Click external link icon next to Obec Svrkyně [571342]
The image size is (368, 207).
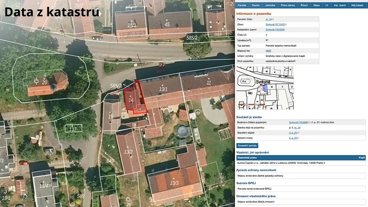point(286,24)
